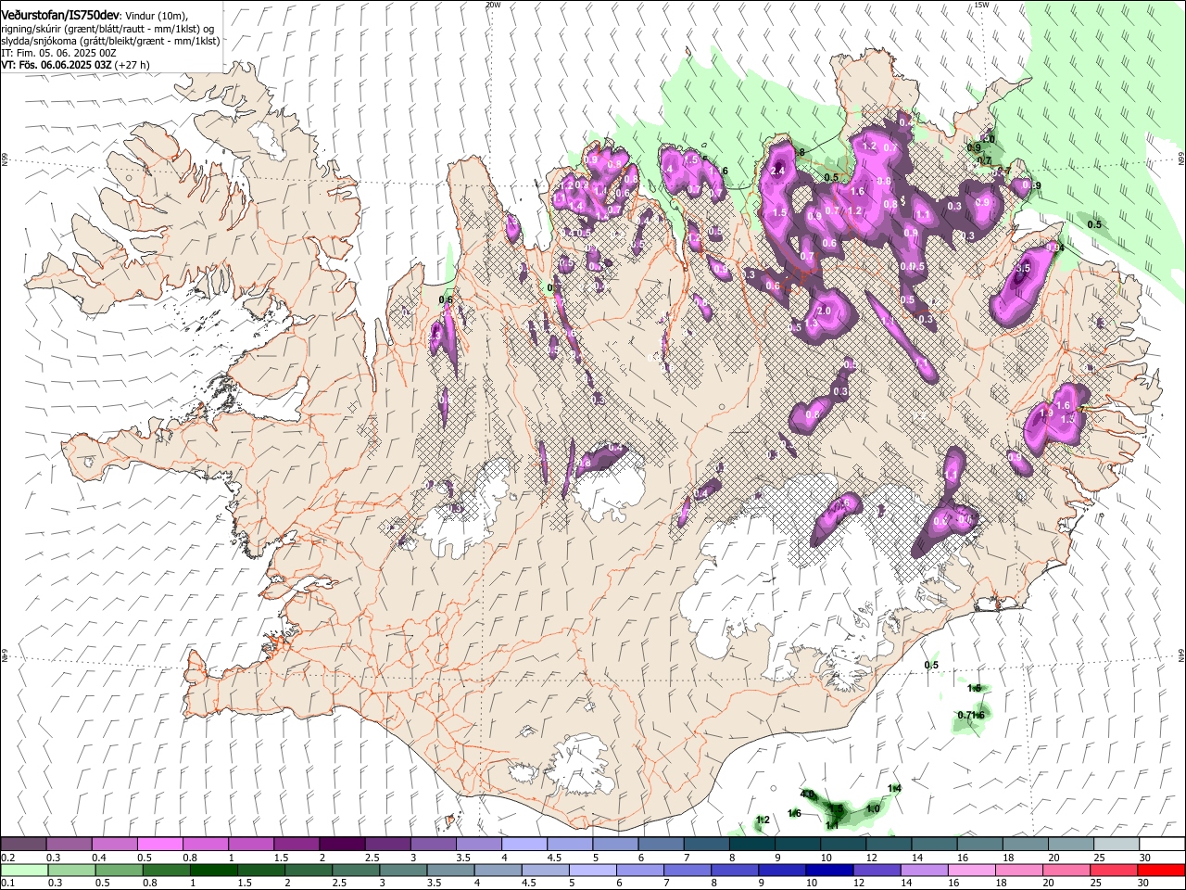Click the '2.4' snowfall value on the map
Screen dimensions: 1186x890
tap(778, 171)
